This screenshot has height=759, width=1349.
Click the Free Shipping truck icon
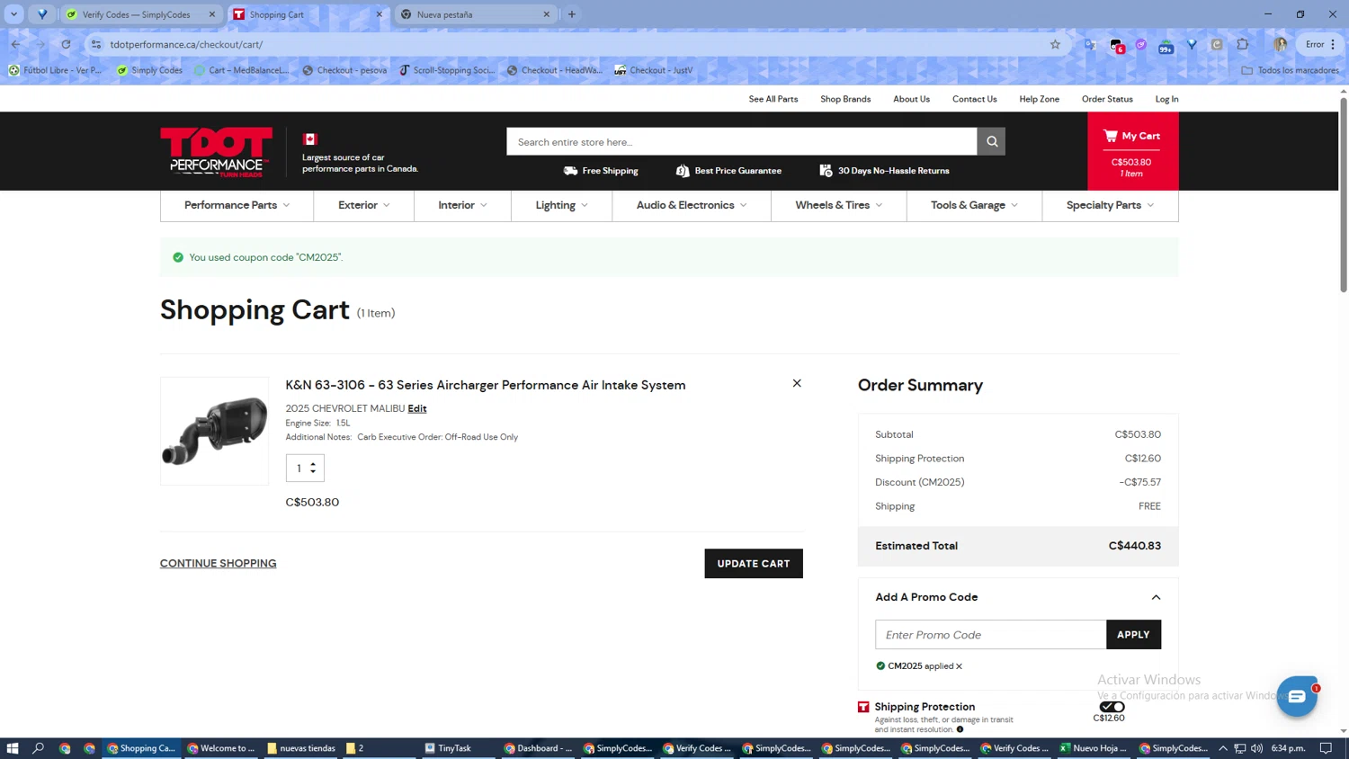click(570, 171)
